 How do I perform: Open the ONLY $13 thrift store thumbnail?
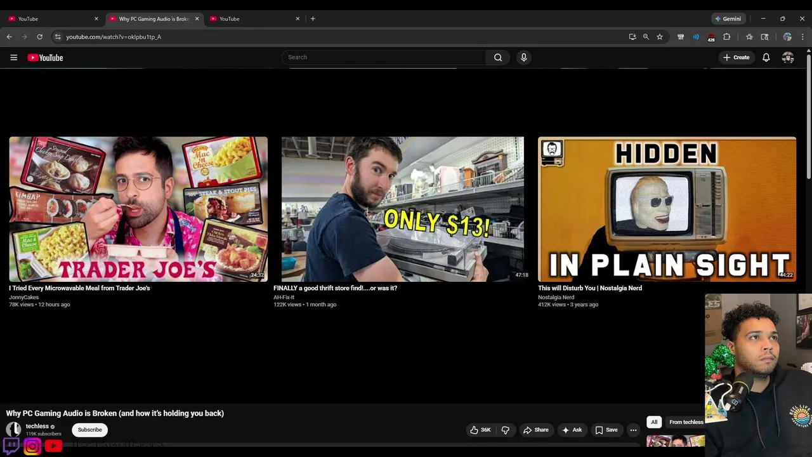[x=403, y=209]
